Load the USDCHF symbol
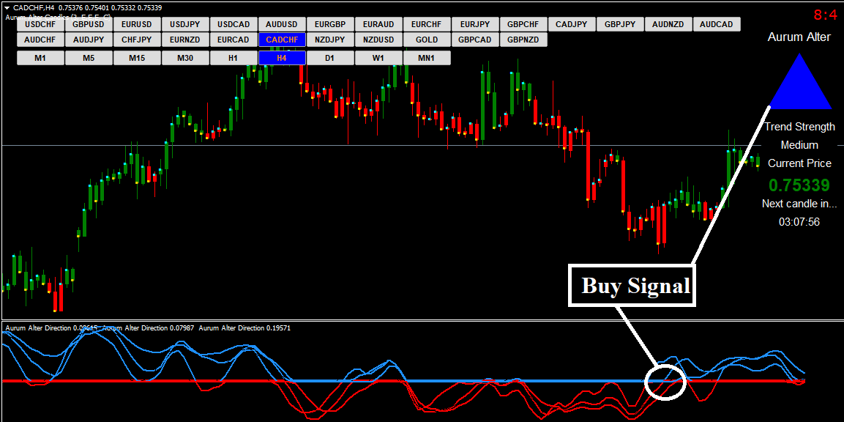This screenshot has height=422, width=844. point(40,24)
